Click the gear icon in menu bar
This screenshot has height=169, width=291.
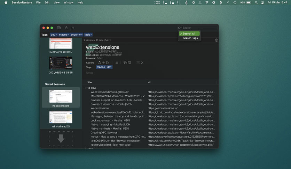tap(214, 2)
